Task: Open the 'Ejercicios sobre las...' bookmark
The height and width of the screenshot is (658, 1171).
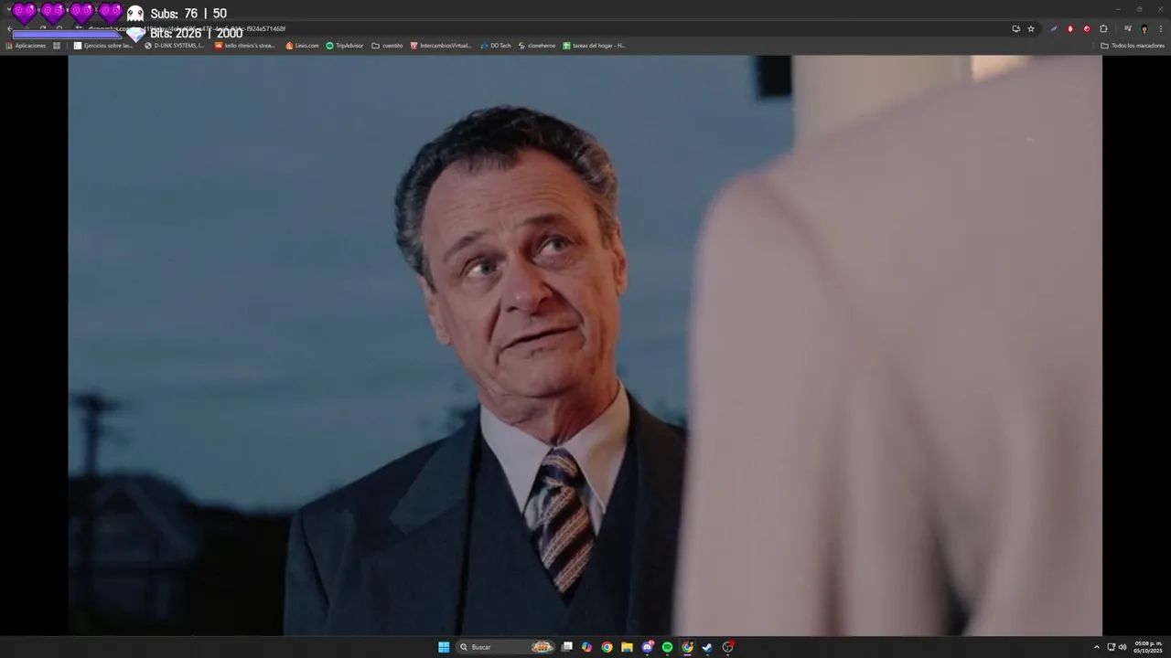Action: tap(103, 46)
